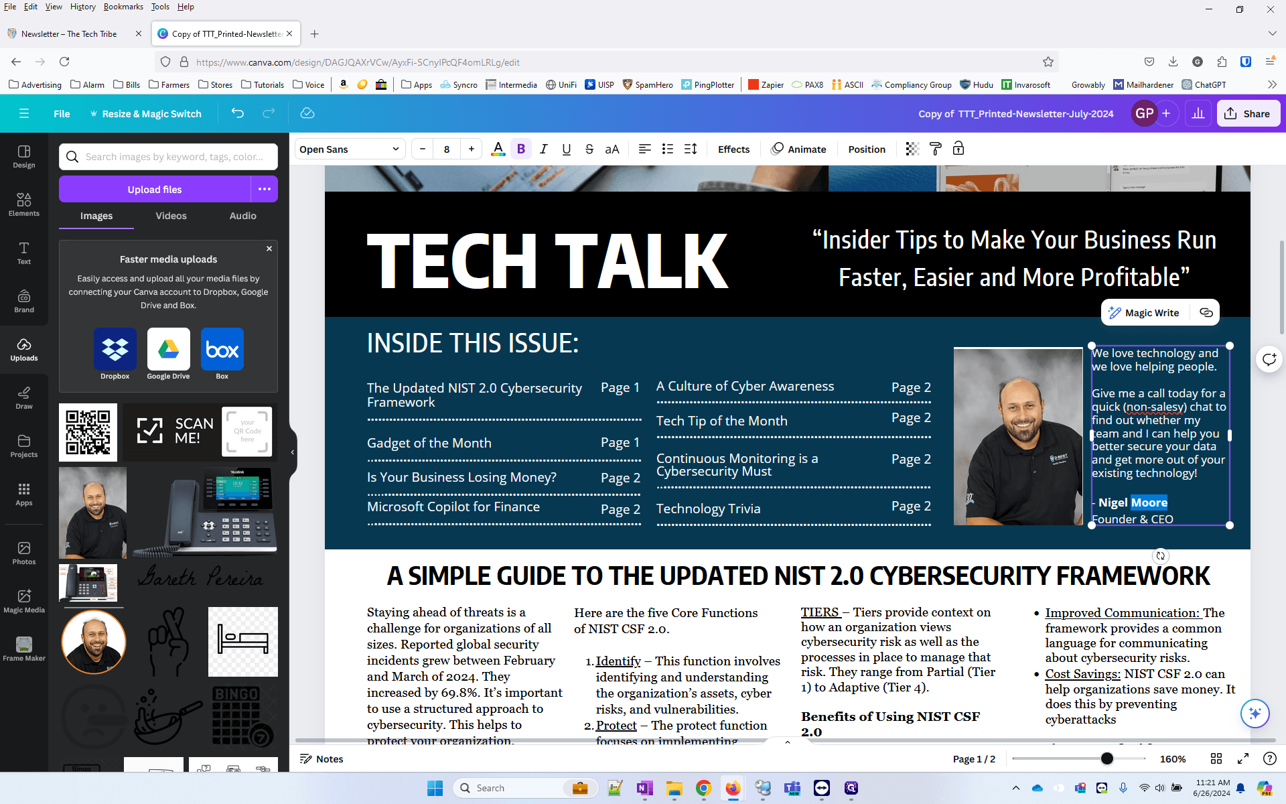Switch to the Audio tab

[242, 216]
